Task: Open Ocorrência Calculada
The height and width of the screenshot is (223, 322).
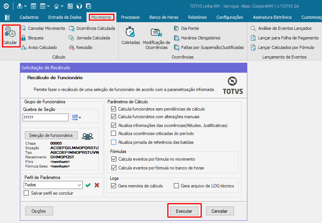Action: click(92, 28)
